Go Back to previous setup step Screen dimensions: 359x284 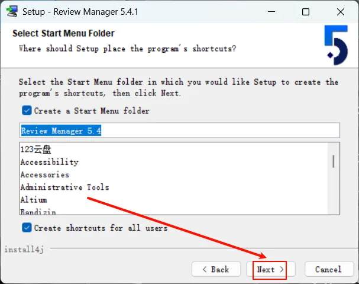tap(216, 269)
